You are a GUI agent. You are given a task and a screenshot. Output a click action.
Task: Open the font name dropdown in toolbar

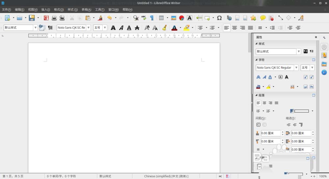88,28
